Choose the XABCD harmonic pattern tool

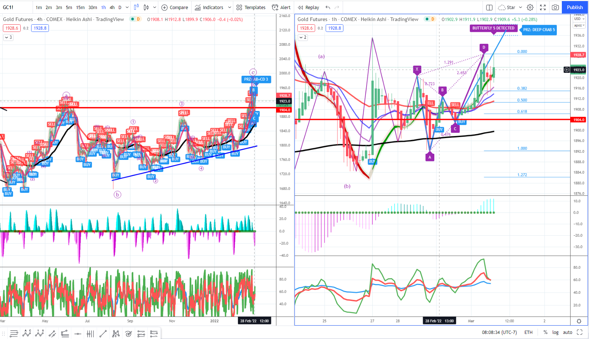click(x=116, y=334)
